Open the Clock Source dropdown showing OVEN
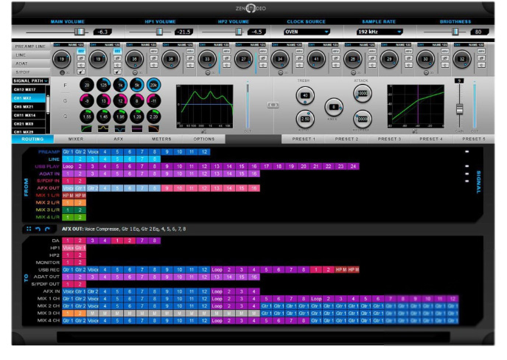This screenshot has height=360, width=507. [307, 32]
